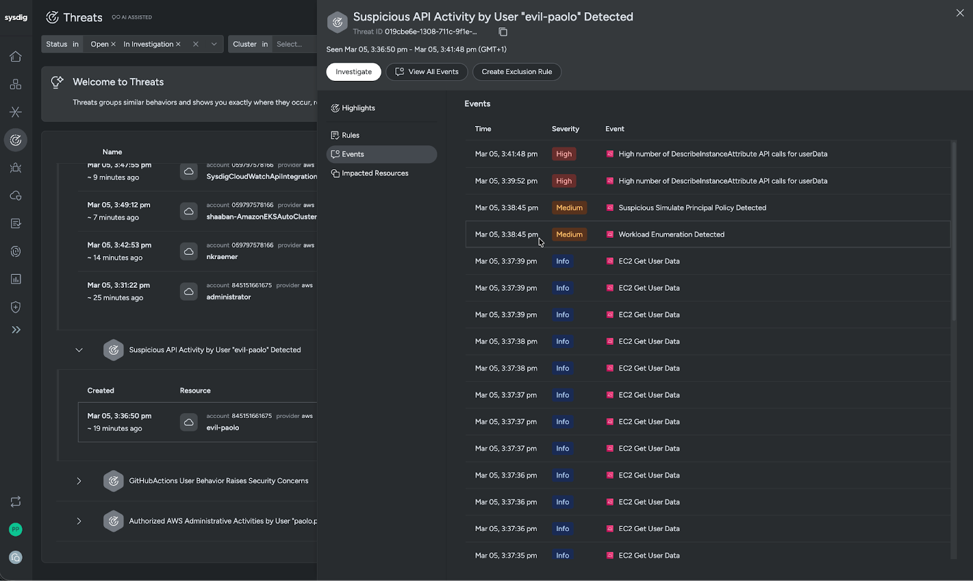Open the graph star icon in sidebar
973x581 pixels.
(16, 112)
